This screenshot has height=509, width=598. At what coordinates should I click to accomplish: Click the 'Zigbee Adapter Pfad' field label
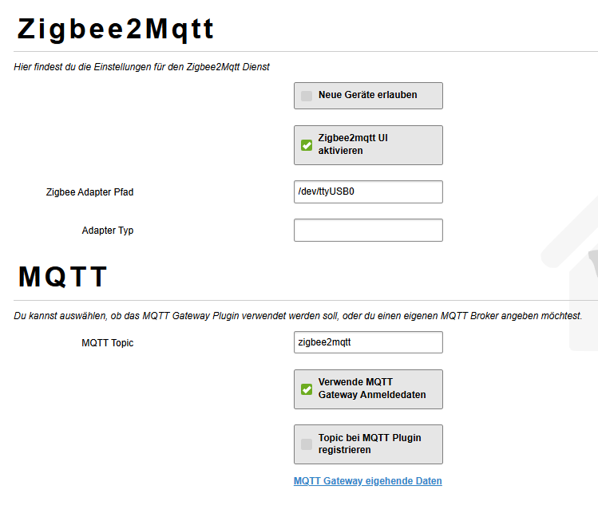tap(89, 192)
